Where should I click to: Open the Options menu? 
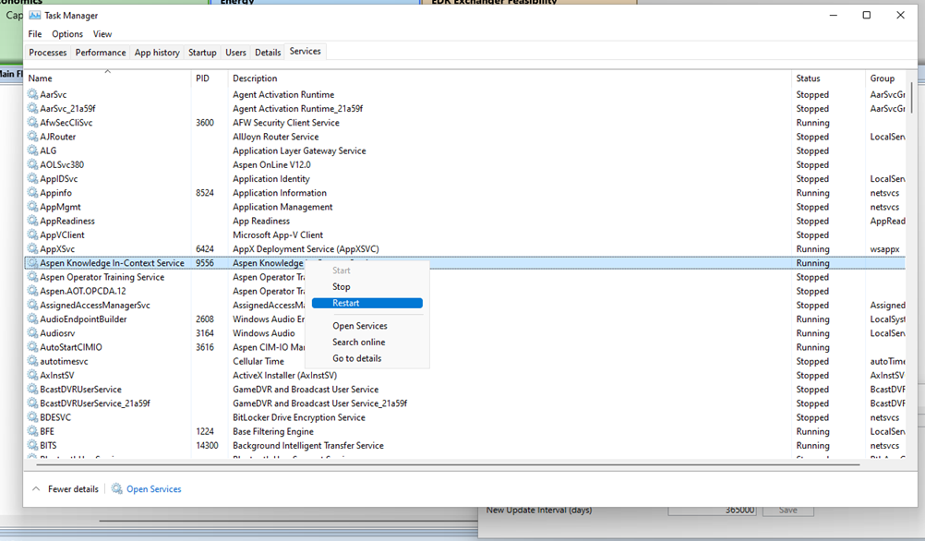click(x=67, y=34)
